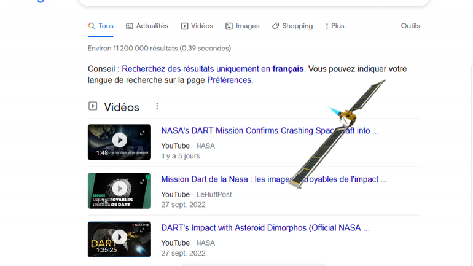Switch to the Actualités tab
This screenshot has width=473, height=266.
click(147, 26)
